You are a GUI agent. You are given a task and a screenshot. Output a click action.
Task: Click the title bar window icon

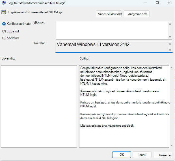click(4, 3)
